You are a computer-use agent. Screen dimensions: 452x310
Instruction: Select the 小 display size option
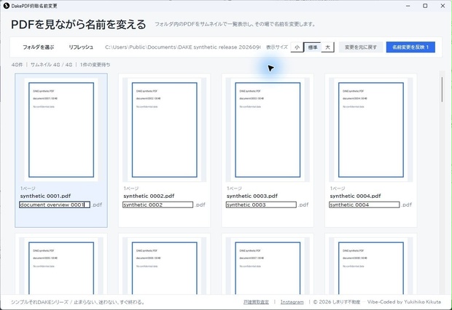coord(297,47)
